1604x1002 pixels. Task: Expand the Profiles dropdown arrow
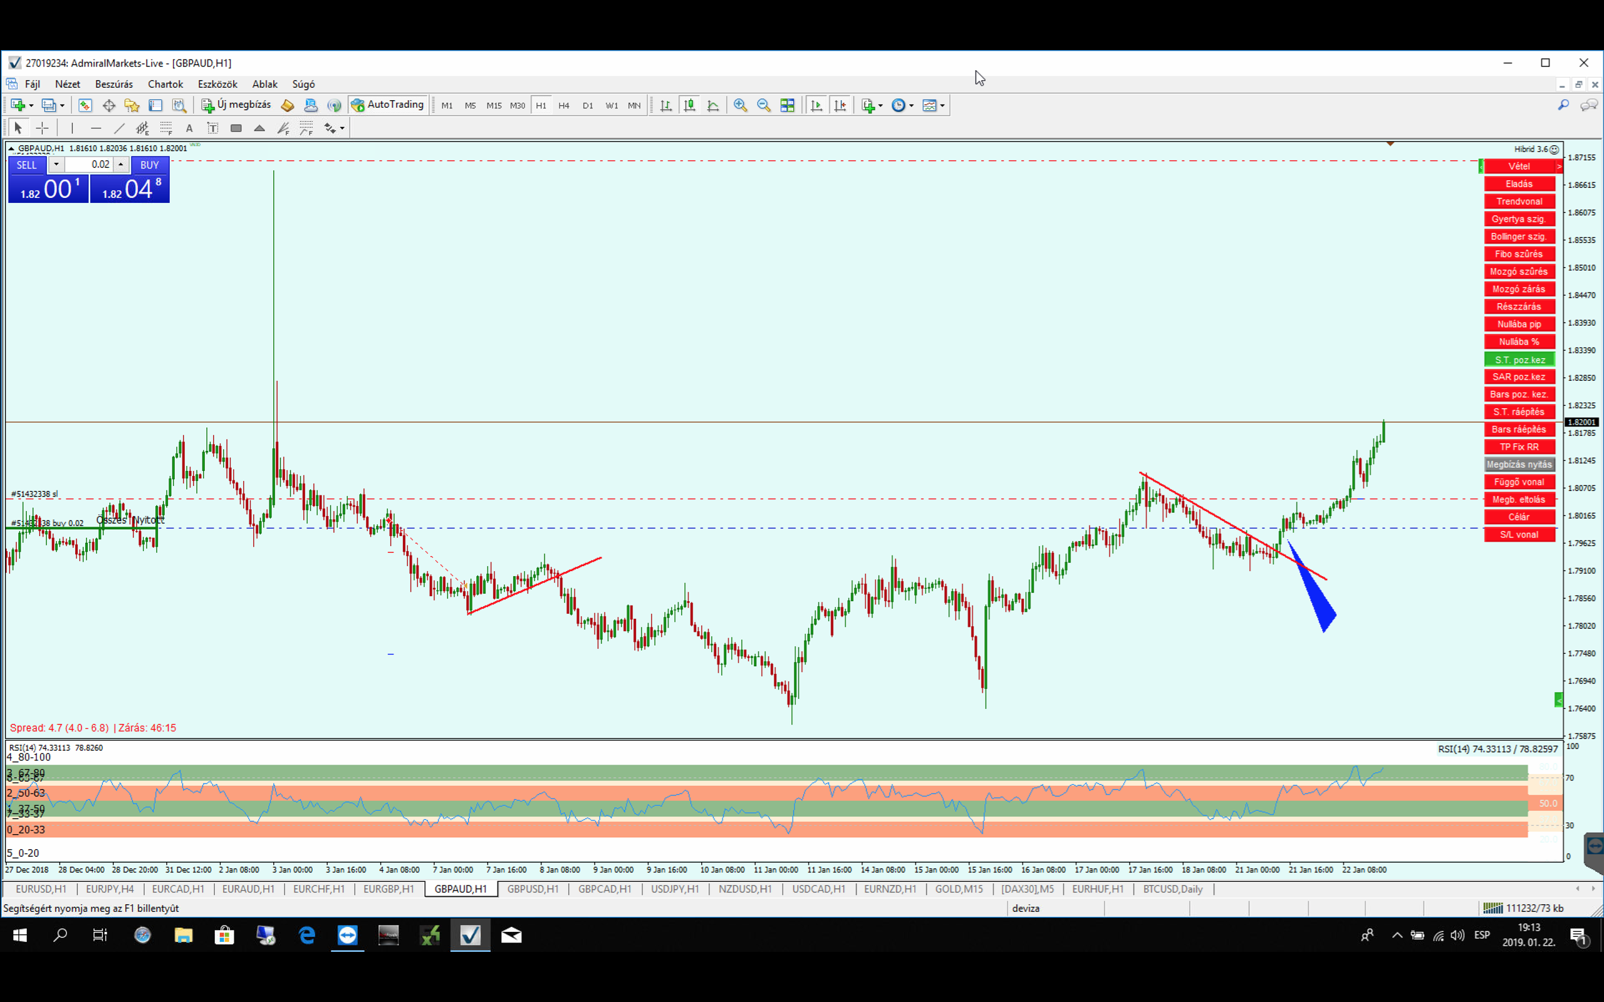pyautogui.click(x=62, y=106)
